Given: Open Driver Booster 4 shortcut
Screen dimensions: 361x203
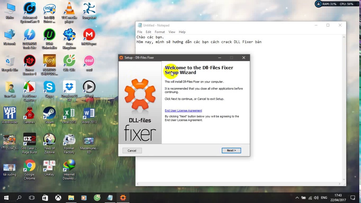Looking at the screenshot, I should pos(30,65).
